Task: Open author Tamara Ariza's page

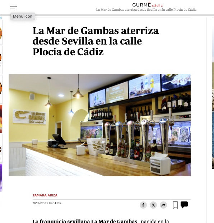Action: click(x=45, y=195)
